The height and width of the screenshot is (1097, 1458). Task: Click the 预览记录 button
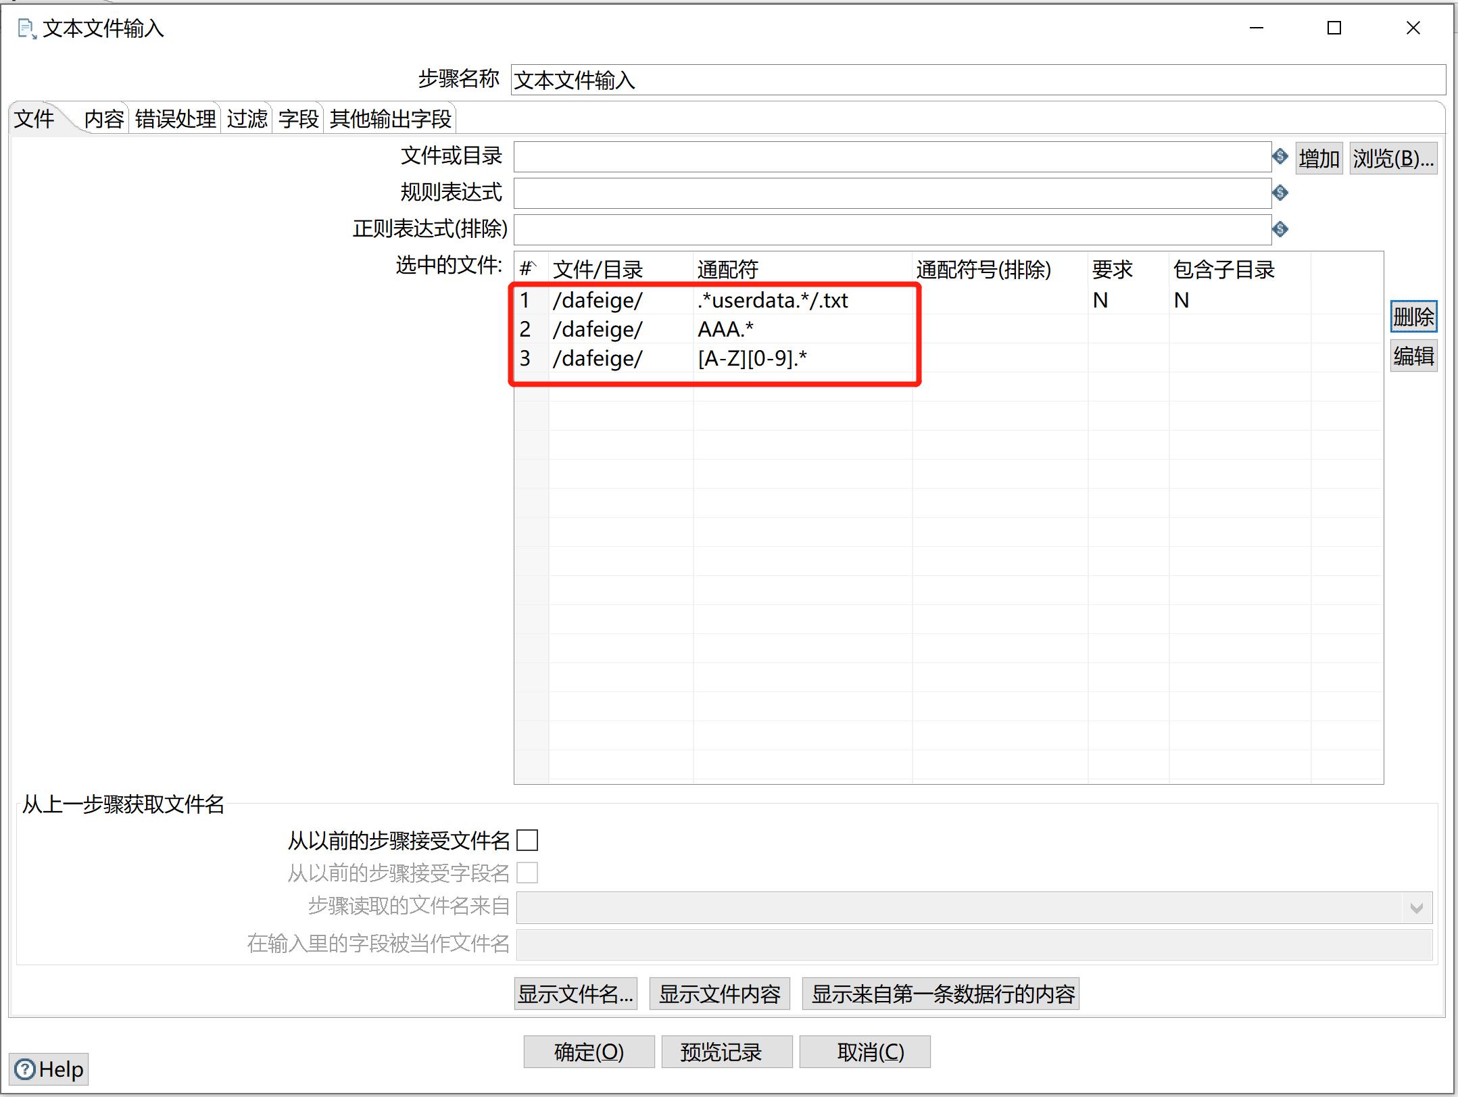(x=727, y=1052)
